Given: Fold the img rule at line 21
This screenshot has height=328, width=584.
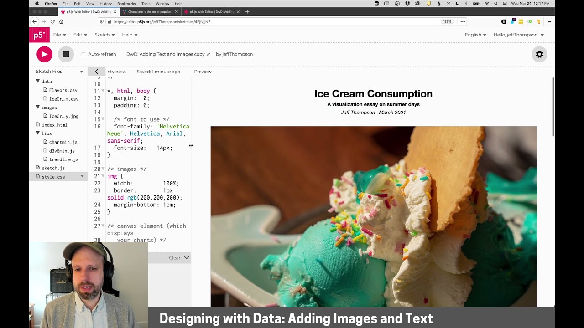Looking at the screenshot, I should point(103,176).
